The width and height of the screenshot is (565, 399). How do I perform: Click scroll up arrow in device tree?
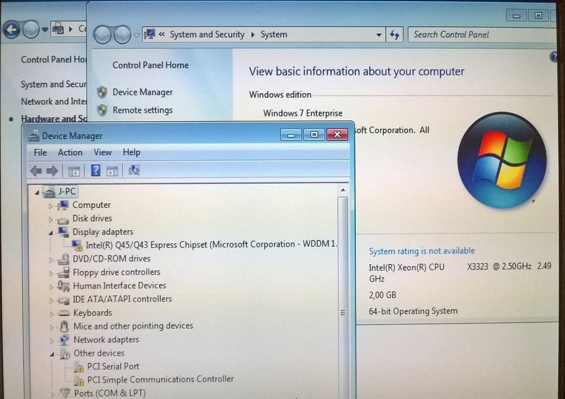[343, 190]
